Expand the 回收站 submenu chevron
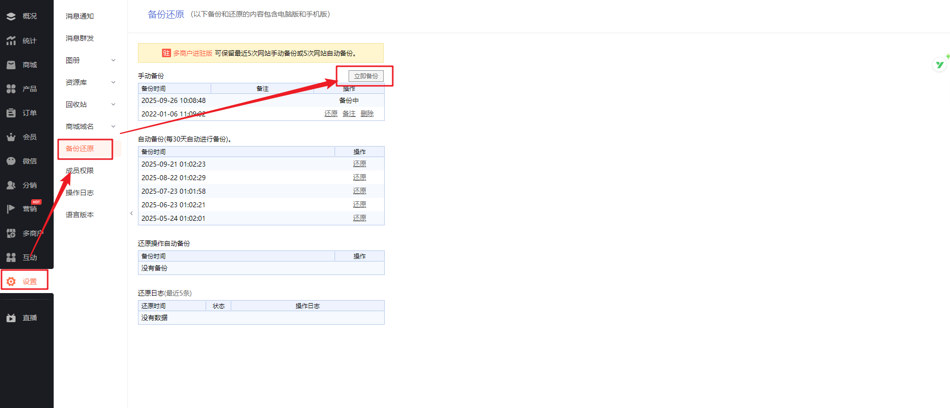The width and height of the screenshot is (950, 408). pos(113,104)
